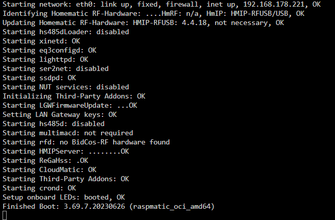Image resolution: width=335 pixels, height=220 pixels.
Task: Click the terminal cursor block at bottom
Action: 5,215
